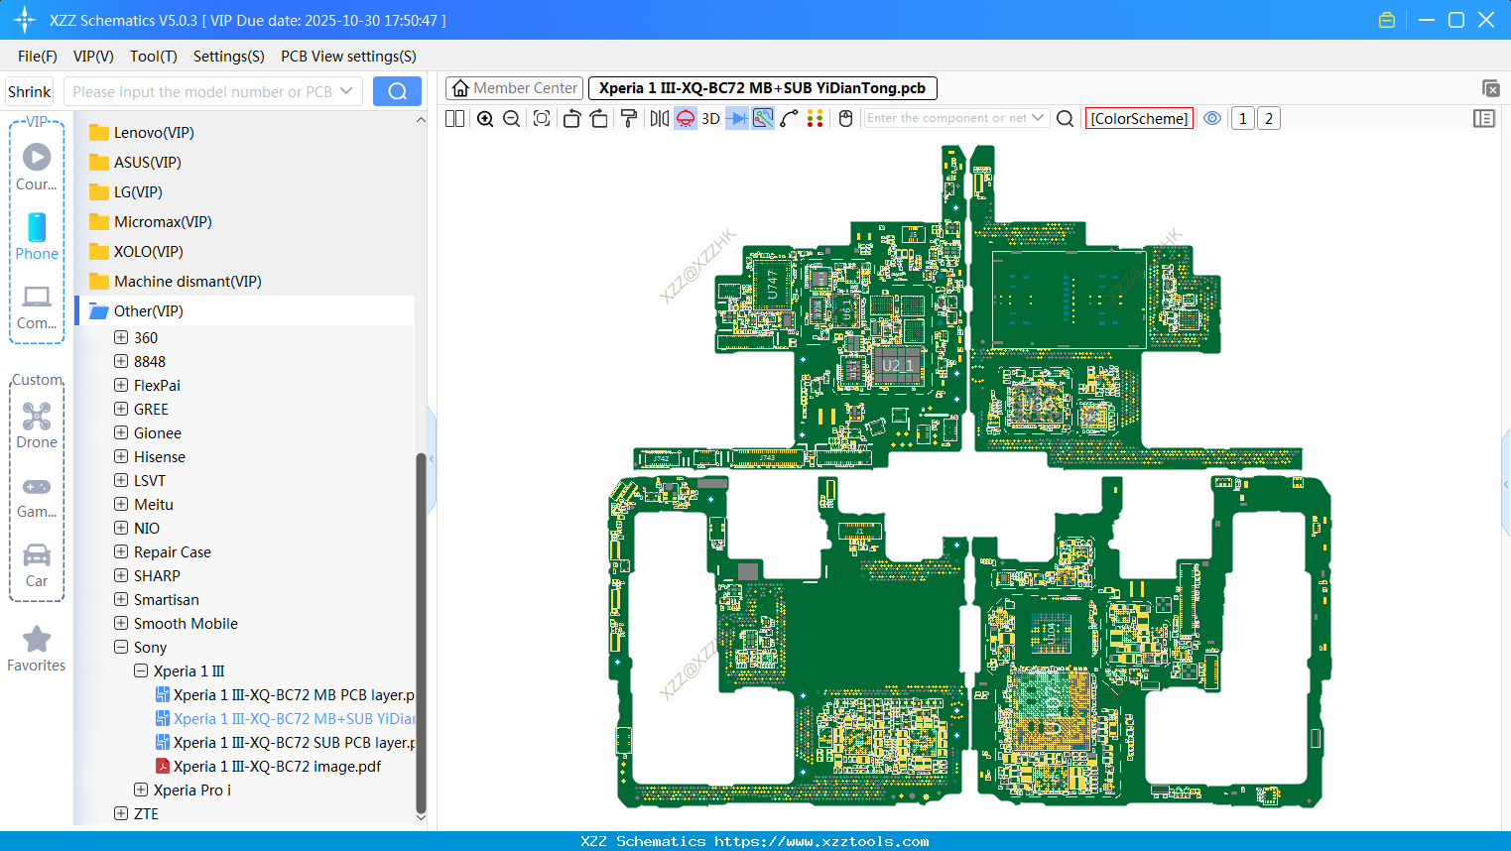
Task: Zoom in on the PCB view
Action: pyautogui.click(x=485, y=118)
